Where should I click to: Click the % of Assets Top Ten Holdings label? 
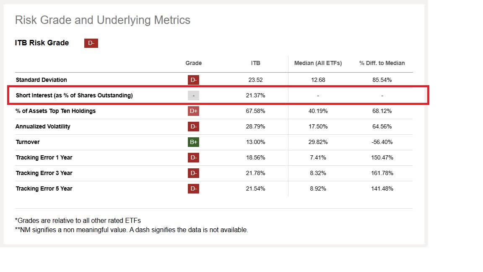click(x=56, y=111)
